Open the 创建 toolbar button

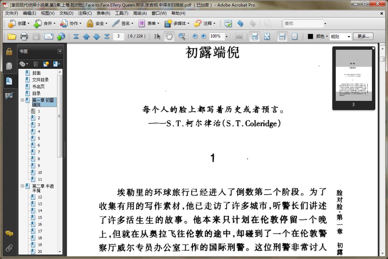(x=19, y=23)
